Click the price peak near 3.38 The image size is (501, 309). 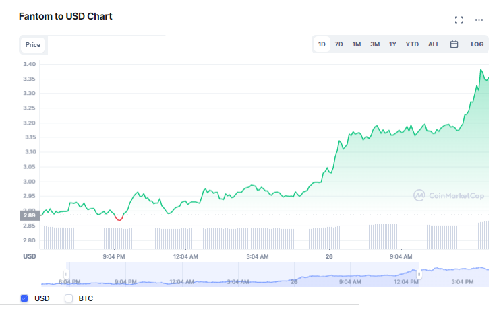pyautogui.click(x=481, y=69)
